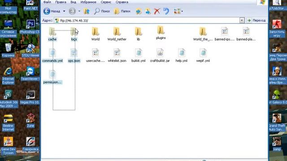Screen dimensions: 287x161
Task: Expand the address bar dropdown arrow
Action: pos(242,21)
